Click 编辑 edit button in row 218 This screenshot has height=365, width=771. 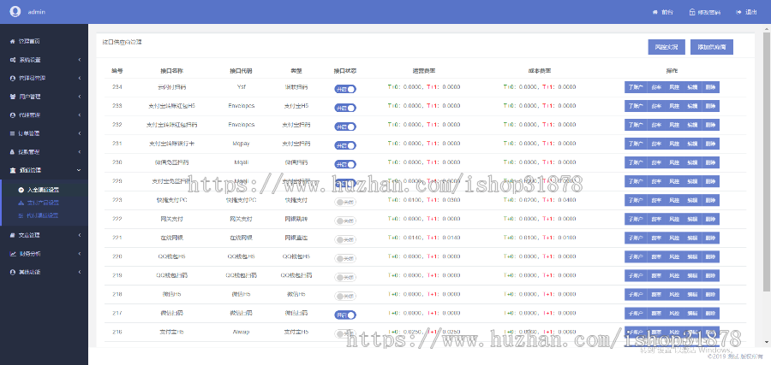(x=692, y=294)
